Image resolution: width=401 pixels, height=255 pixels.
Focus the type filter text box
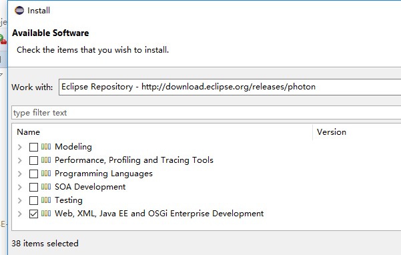[206, 113]
